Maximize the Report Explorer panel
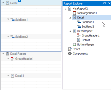Image resolution: width=111 pixels, height=90 pixels. 104,3
